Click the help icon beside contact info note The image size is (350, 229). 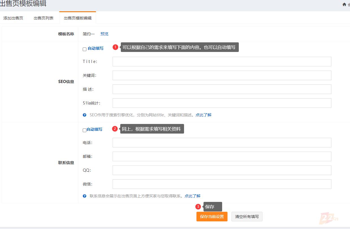pyautogui.click(x=84, y=196)
